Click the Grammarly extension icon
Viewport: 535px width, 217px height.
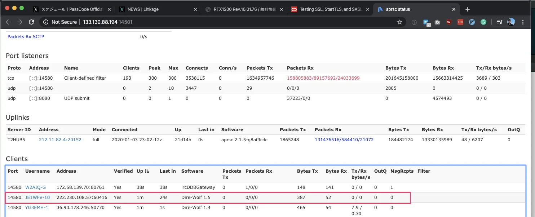483,22
